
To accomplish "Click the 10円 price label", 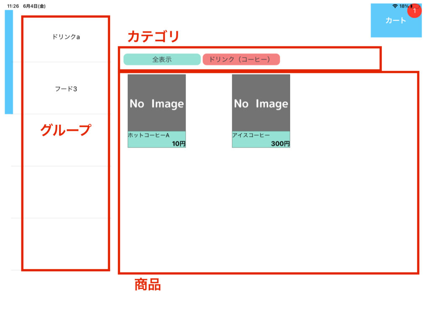I will click(x=178, y=144).
